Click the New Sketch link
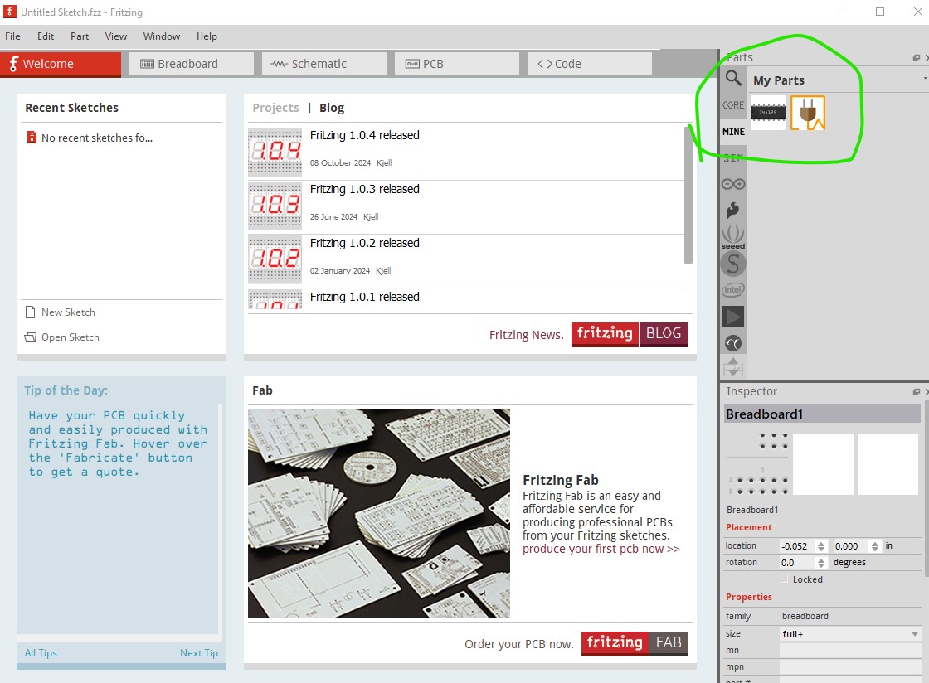This screenshot has height=683, width=929. (68, 312)
